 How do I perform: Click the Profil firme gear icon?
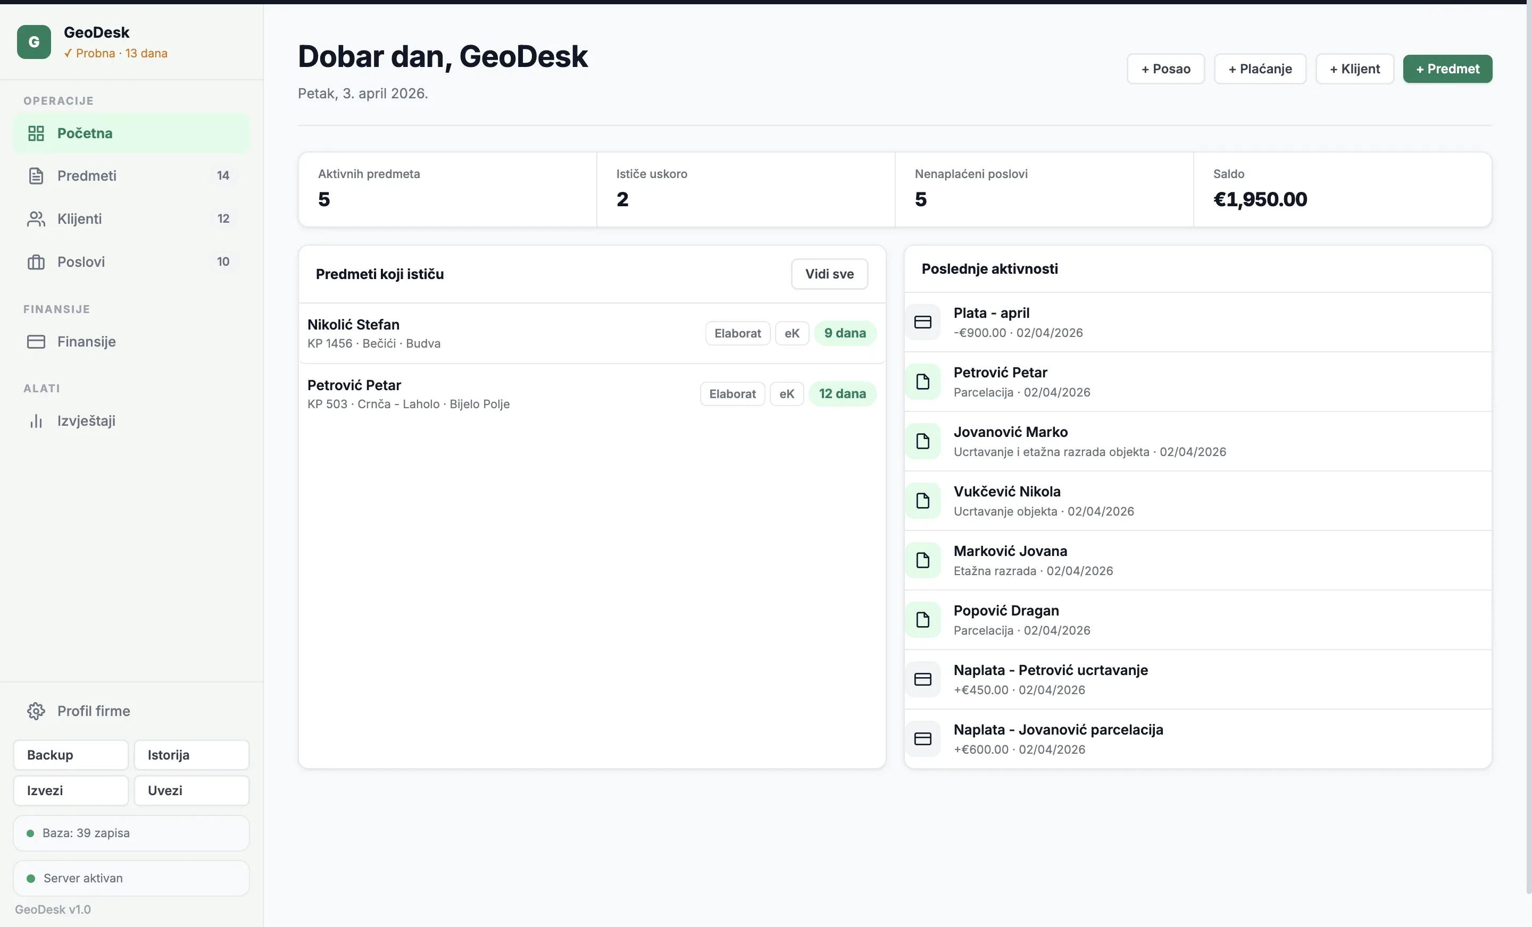point(36,711)
